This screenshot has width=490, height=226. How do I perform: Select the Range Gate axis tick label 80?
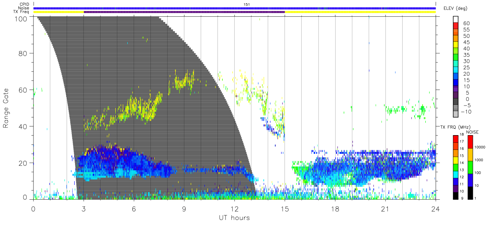click(x=22, y=53)
